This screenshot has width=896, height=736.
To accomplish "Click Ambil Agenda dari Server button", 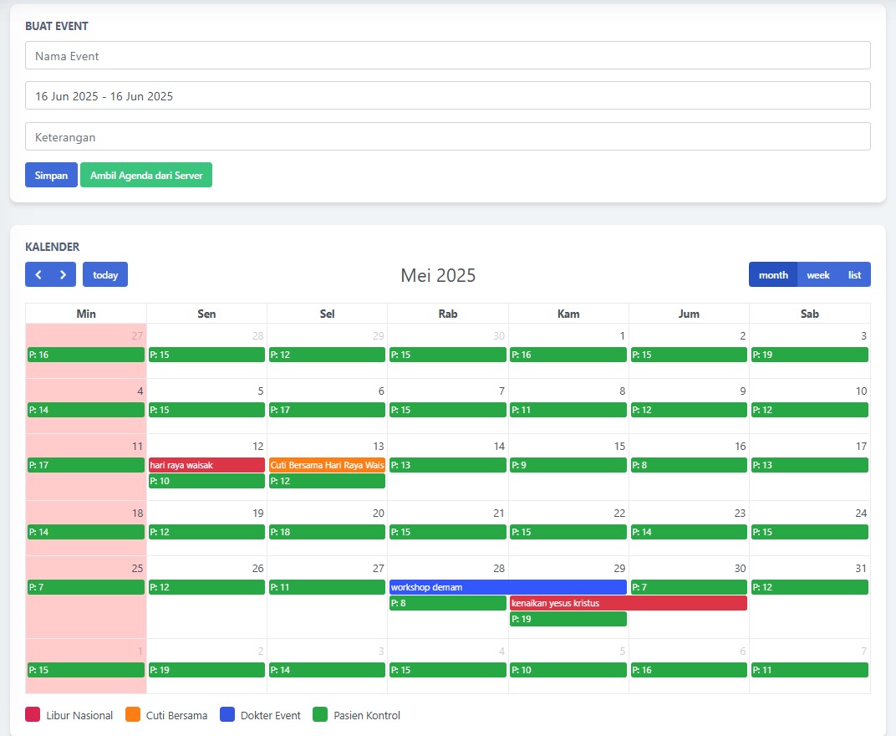I will tap(146, 175).
